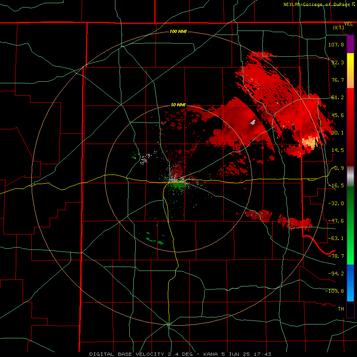Click the [KT] units label
The image size is (357, 357).
click(x=339, y=27)
